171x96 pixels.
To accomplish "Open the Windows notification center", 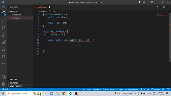I will 167,94.
